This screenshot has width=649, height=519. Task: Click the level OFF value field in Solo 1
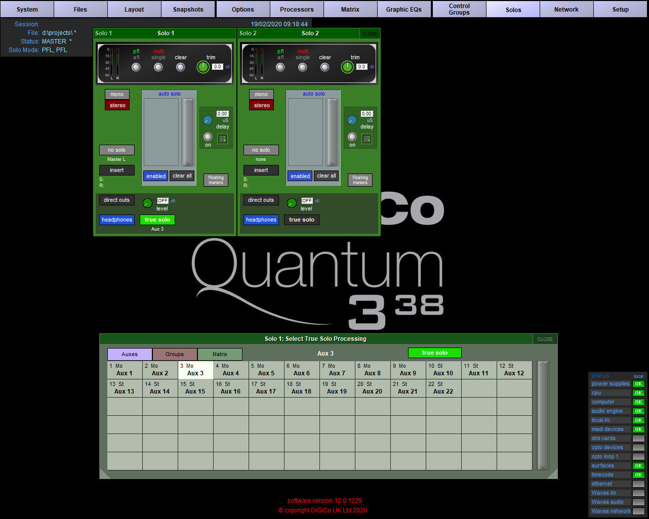(163, 201)
